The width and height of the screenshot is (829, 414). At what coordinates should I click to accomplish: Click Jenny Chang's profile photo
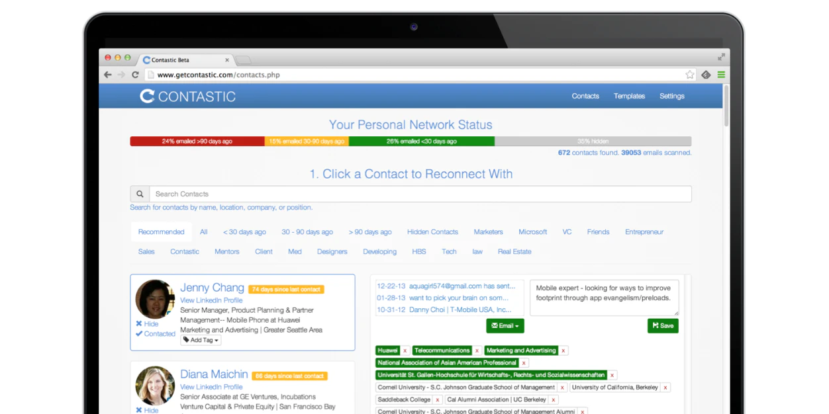tap(155, 299)
